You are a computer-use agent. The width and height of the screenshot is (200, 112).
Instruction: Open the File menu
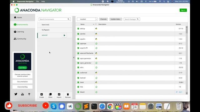point(37,2)
